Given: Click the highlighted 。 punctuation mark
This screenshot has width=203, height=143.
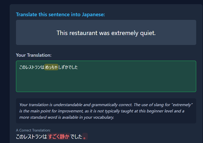Looking at the screenshot, I should click(85, 136).
